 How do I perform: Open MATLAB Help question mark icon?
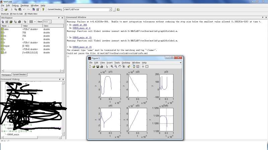(x=43, y=10)
